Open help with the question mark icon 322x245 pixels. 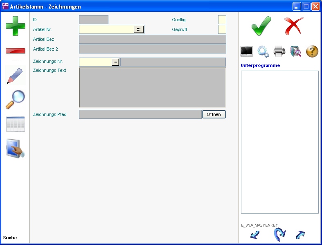click(312, 51)
